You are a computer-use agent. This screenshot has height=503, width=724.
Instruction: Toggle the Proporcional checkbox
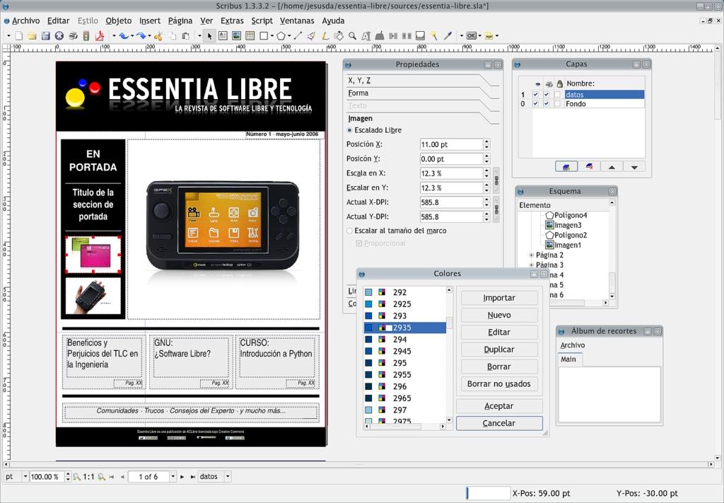pos(358,243)
